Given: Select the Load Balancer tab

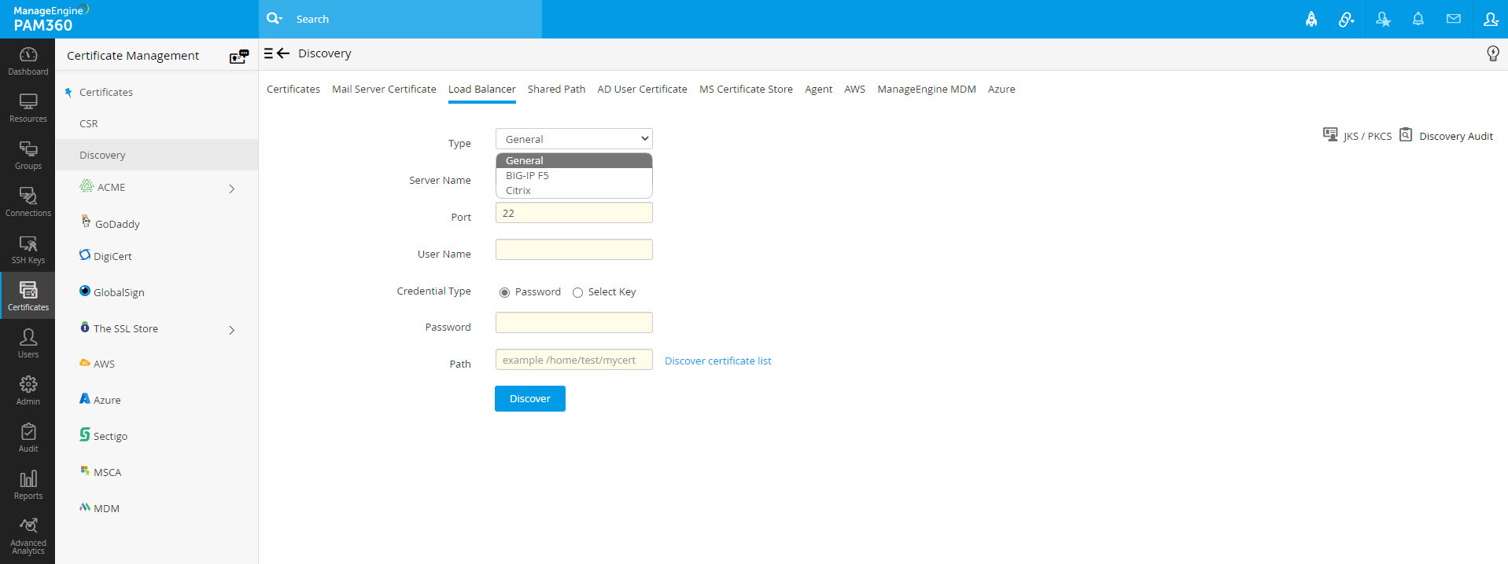Looking at the screenshot, I should coord(481,89).
